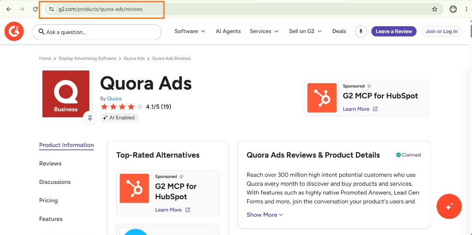472x235 pixels.
Task: Click the G2 MCP for HubSpot title in Alternatives
Action: pos(176,191)
